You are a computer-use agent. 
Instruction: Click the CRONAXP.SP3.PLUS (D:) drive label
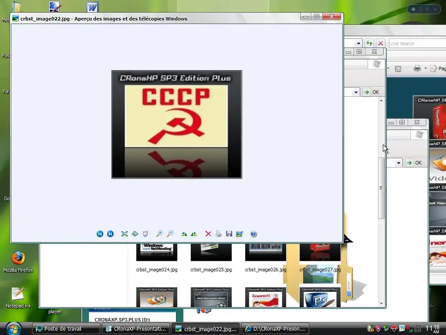pos(122,320)
